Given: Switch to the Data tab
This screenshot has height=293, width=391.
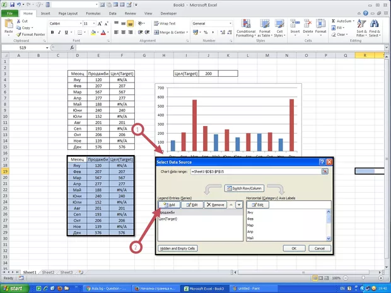Looking at the screenshot, I should (x=112, y=13).
